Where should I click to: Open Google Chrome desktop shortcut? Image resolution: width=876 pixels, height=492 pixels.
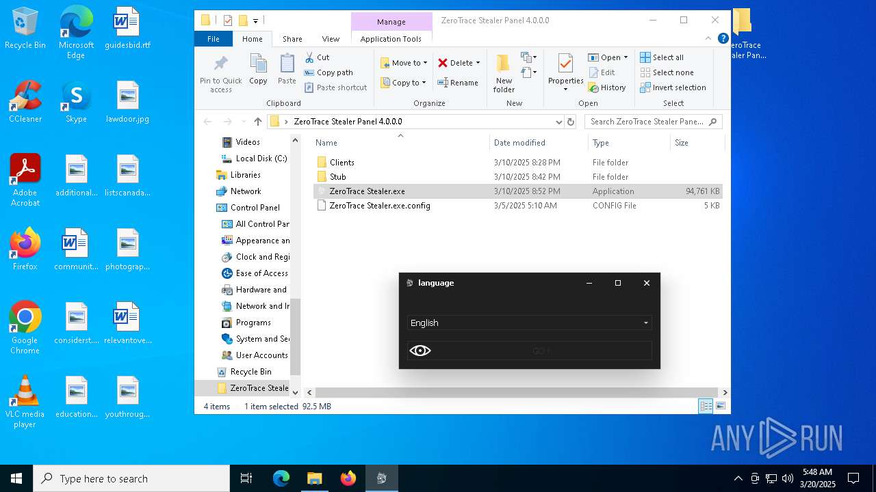(x=25, y=328)
